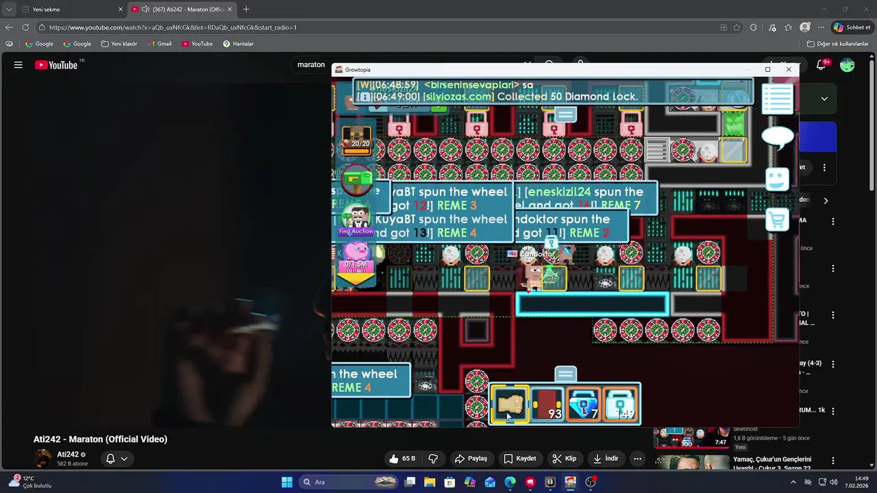Screen dimensions: 877x493
Task: Open Growtopia menu list icon
Action: pyautogui.click(x=778, y=100)
